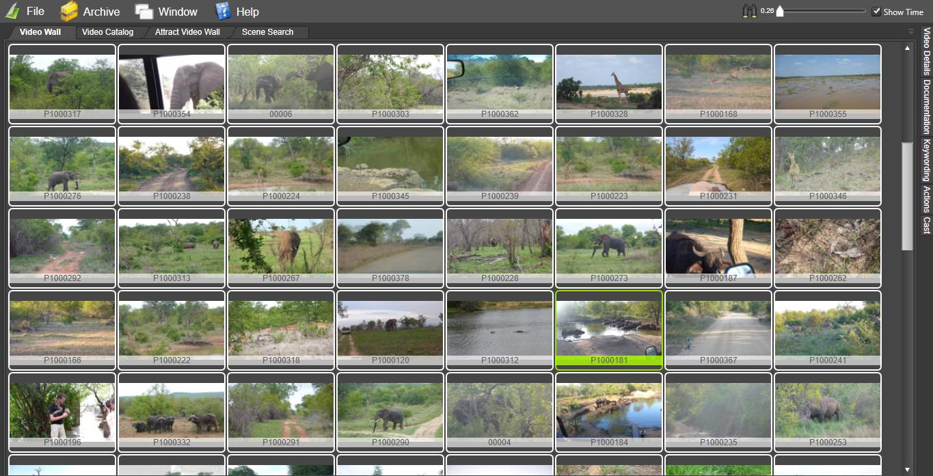
Task: Select video thumbnail P1000378
Action: pyautogui.click(x=390, y=248)
